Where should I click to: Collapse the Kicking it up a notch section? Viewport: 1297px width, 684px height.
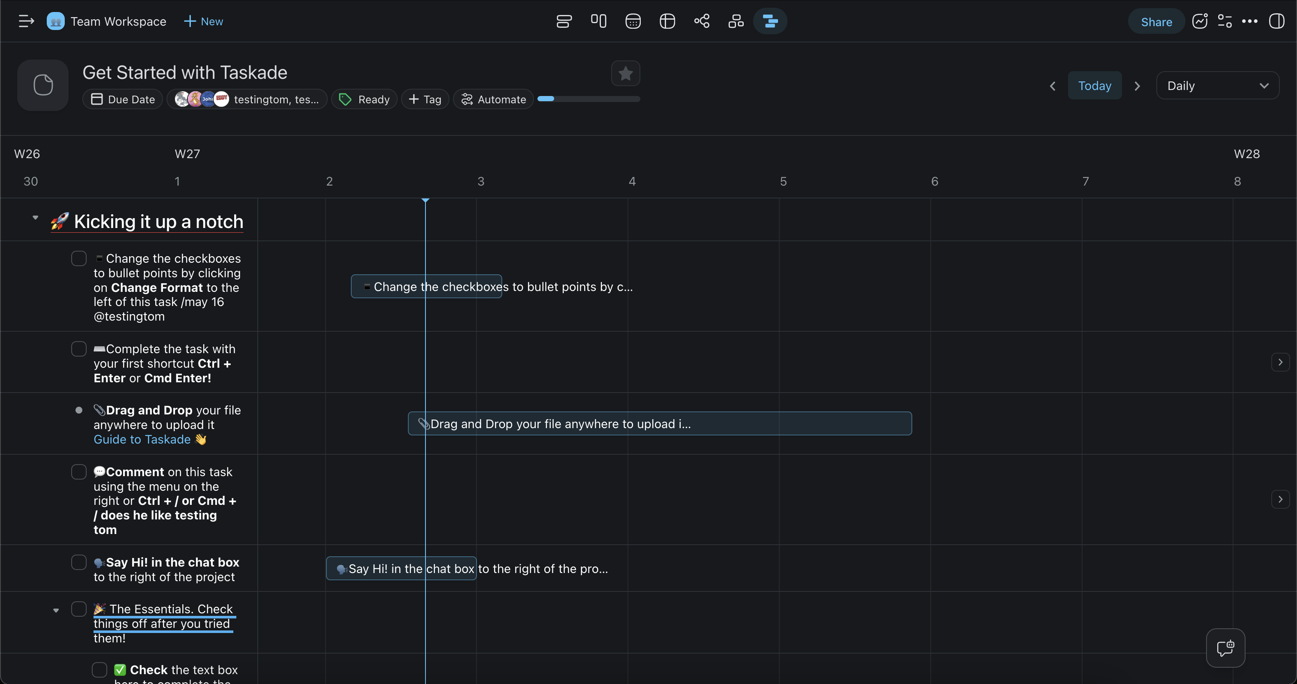tap(35, 218)
